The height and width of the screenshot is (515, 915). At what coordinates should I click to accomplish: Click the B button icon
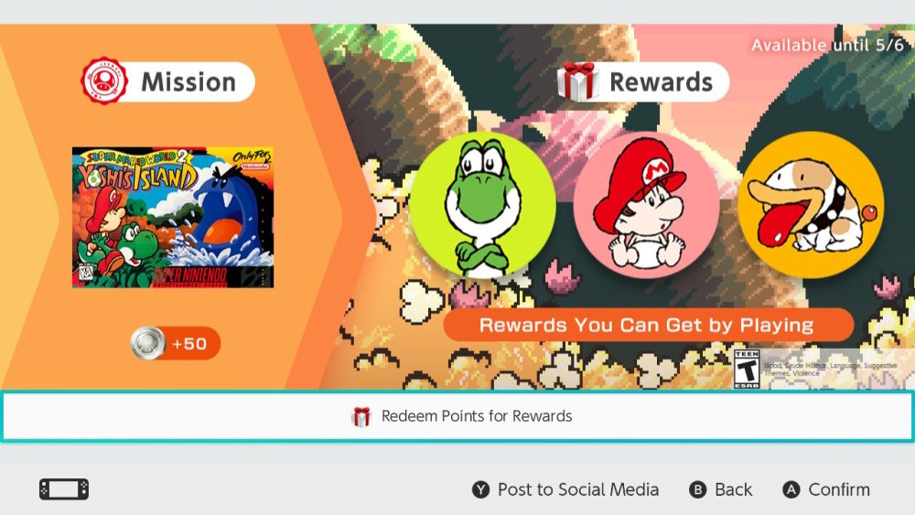(698, 490)
